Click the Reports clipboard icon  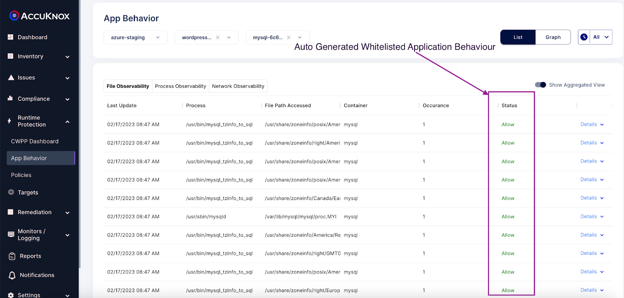pyautogui.click(x=12, y=256)
